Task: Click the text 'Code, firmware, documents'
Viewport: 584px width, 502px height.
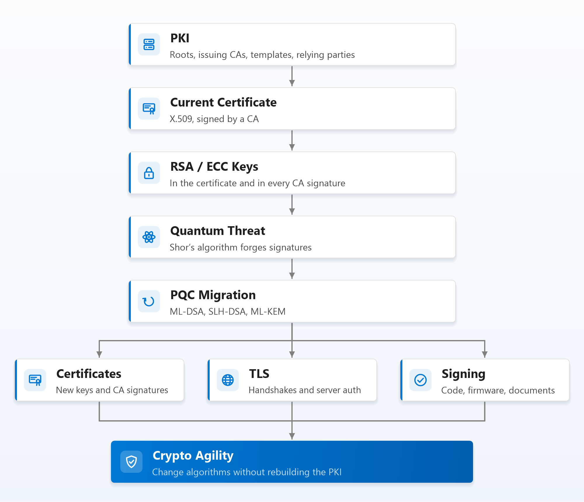Action: pos(498,391)
